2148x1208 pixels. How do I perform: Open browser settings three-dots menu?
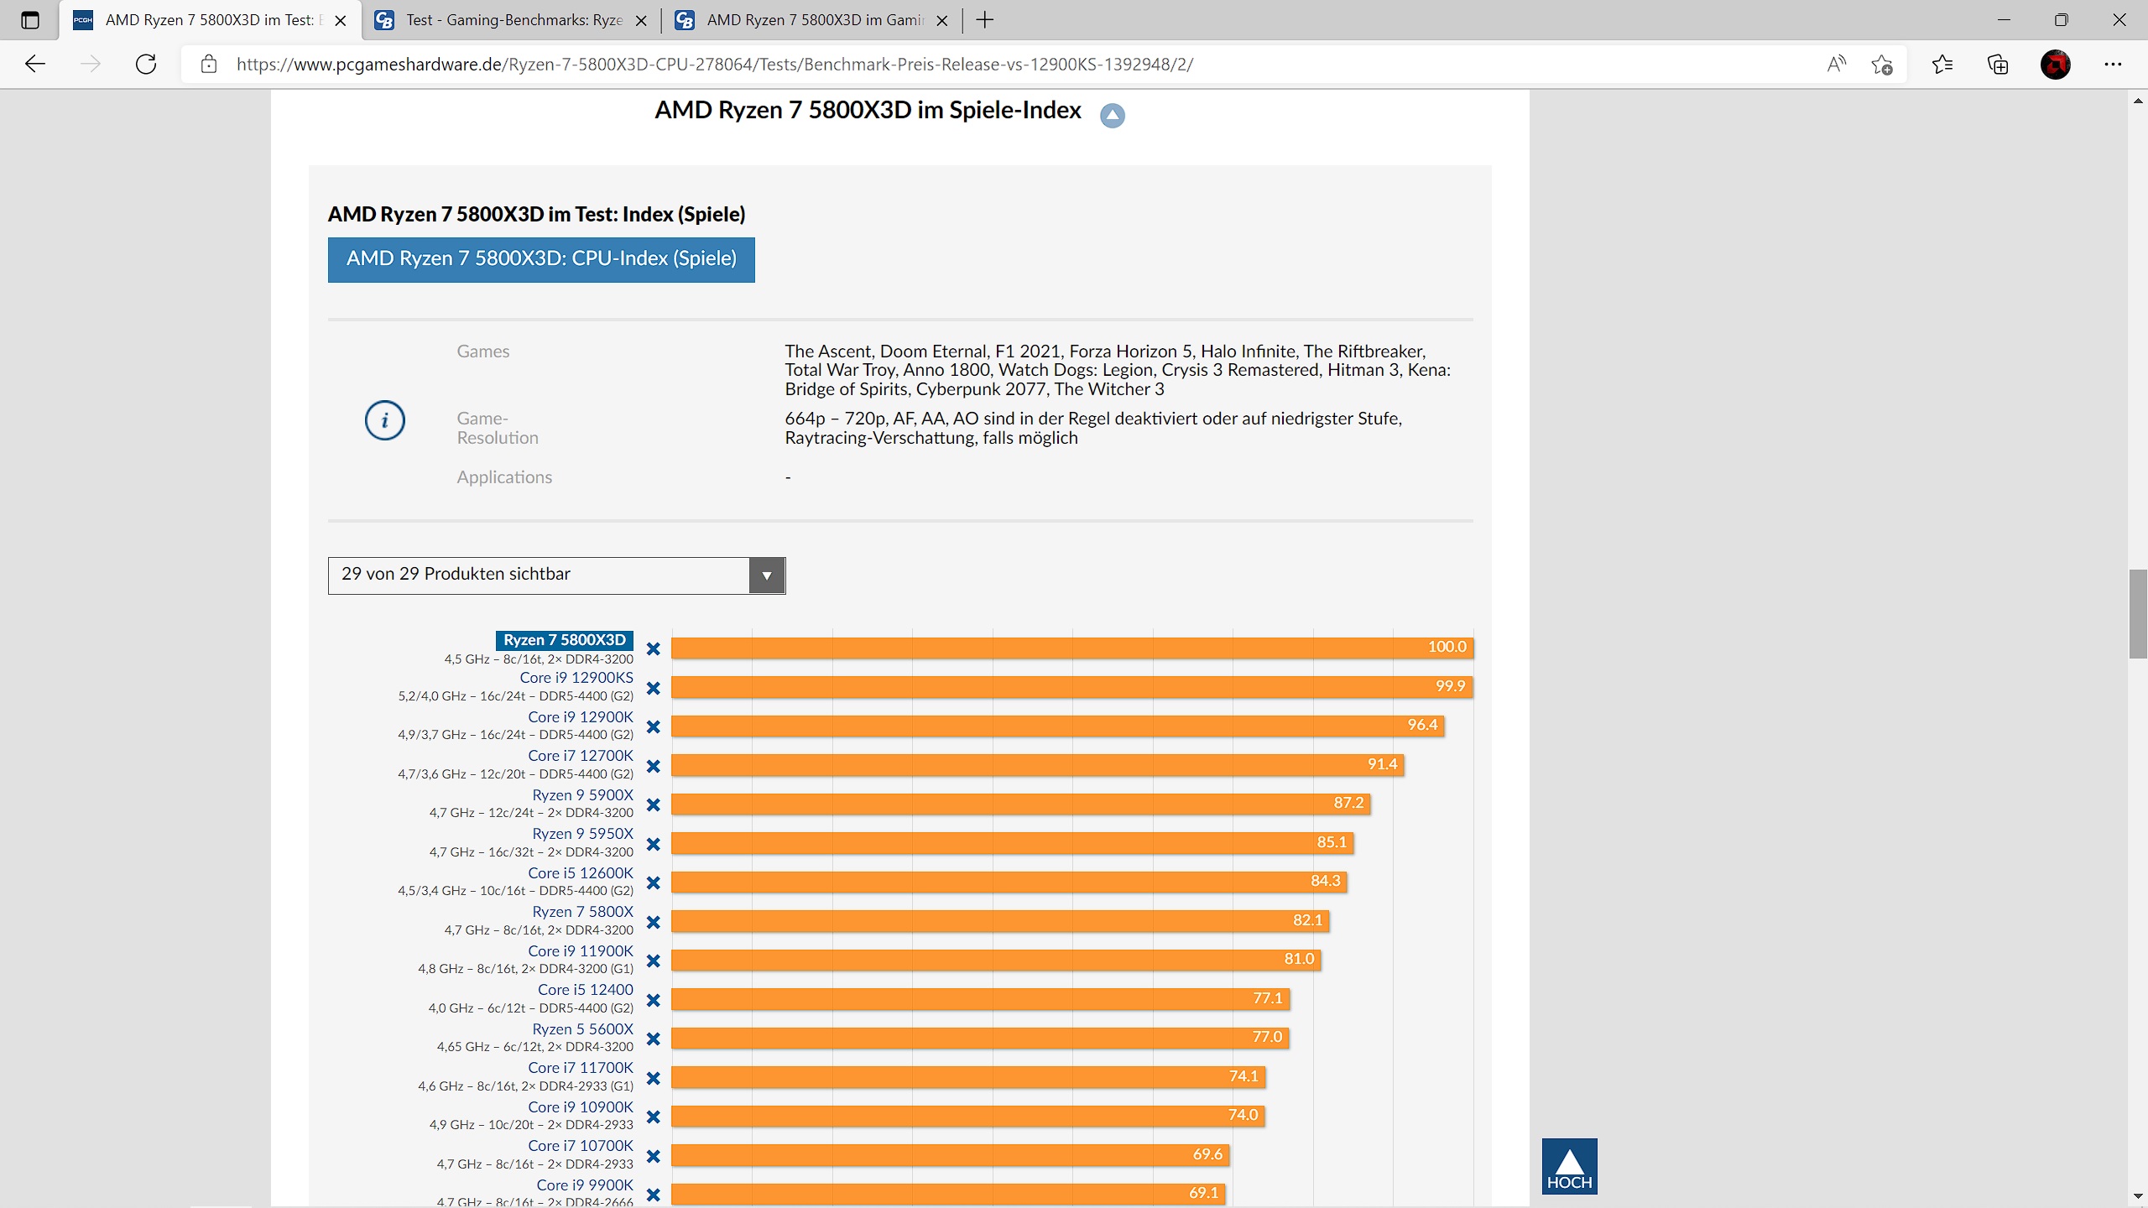pos(2113,65)
